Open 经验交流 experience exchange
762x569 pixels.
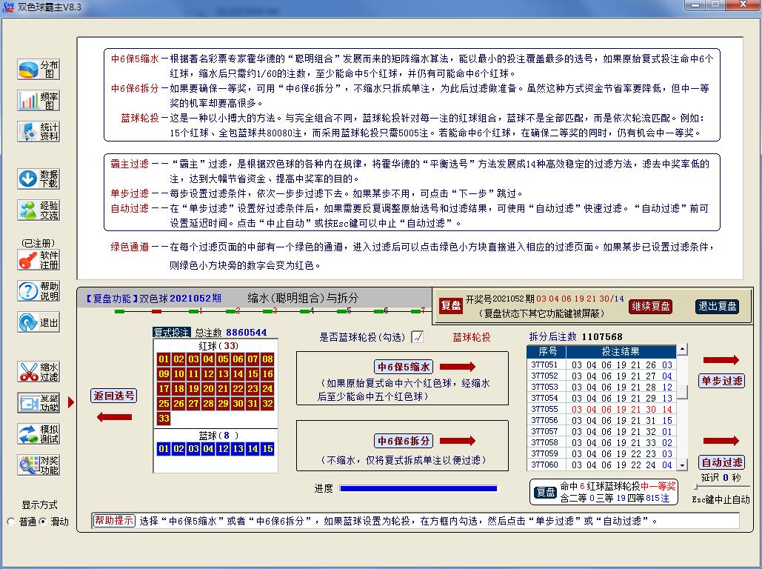click(39, 210)
